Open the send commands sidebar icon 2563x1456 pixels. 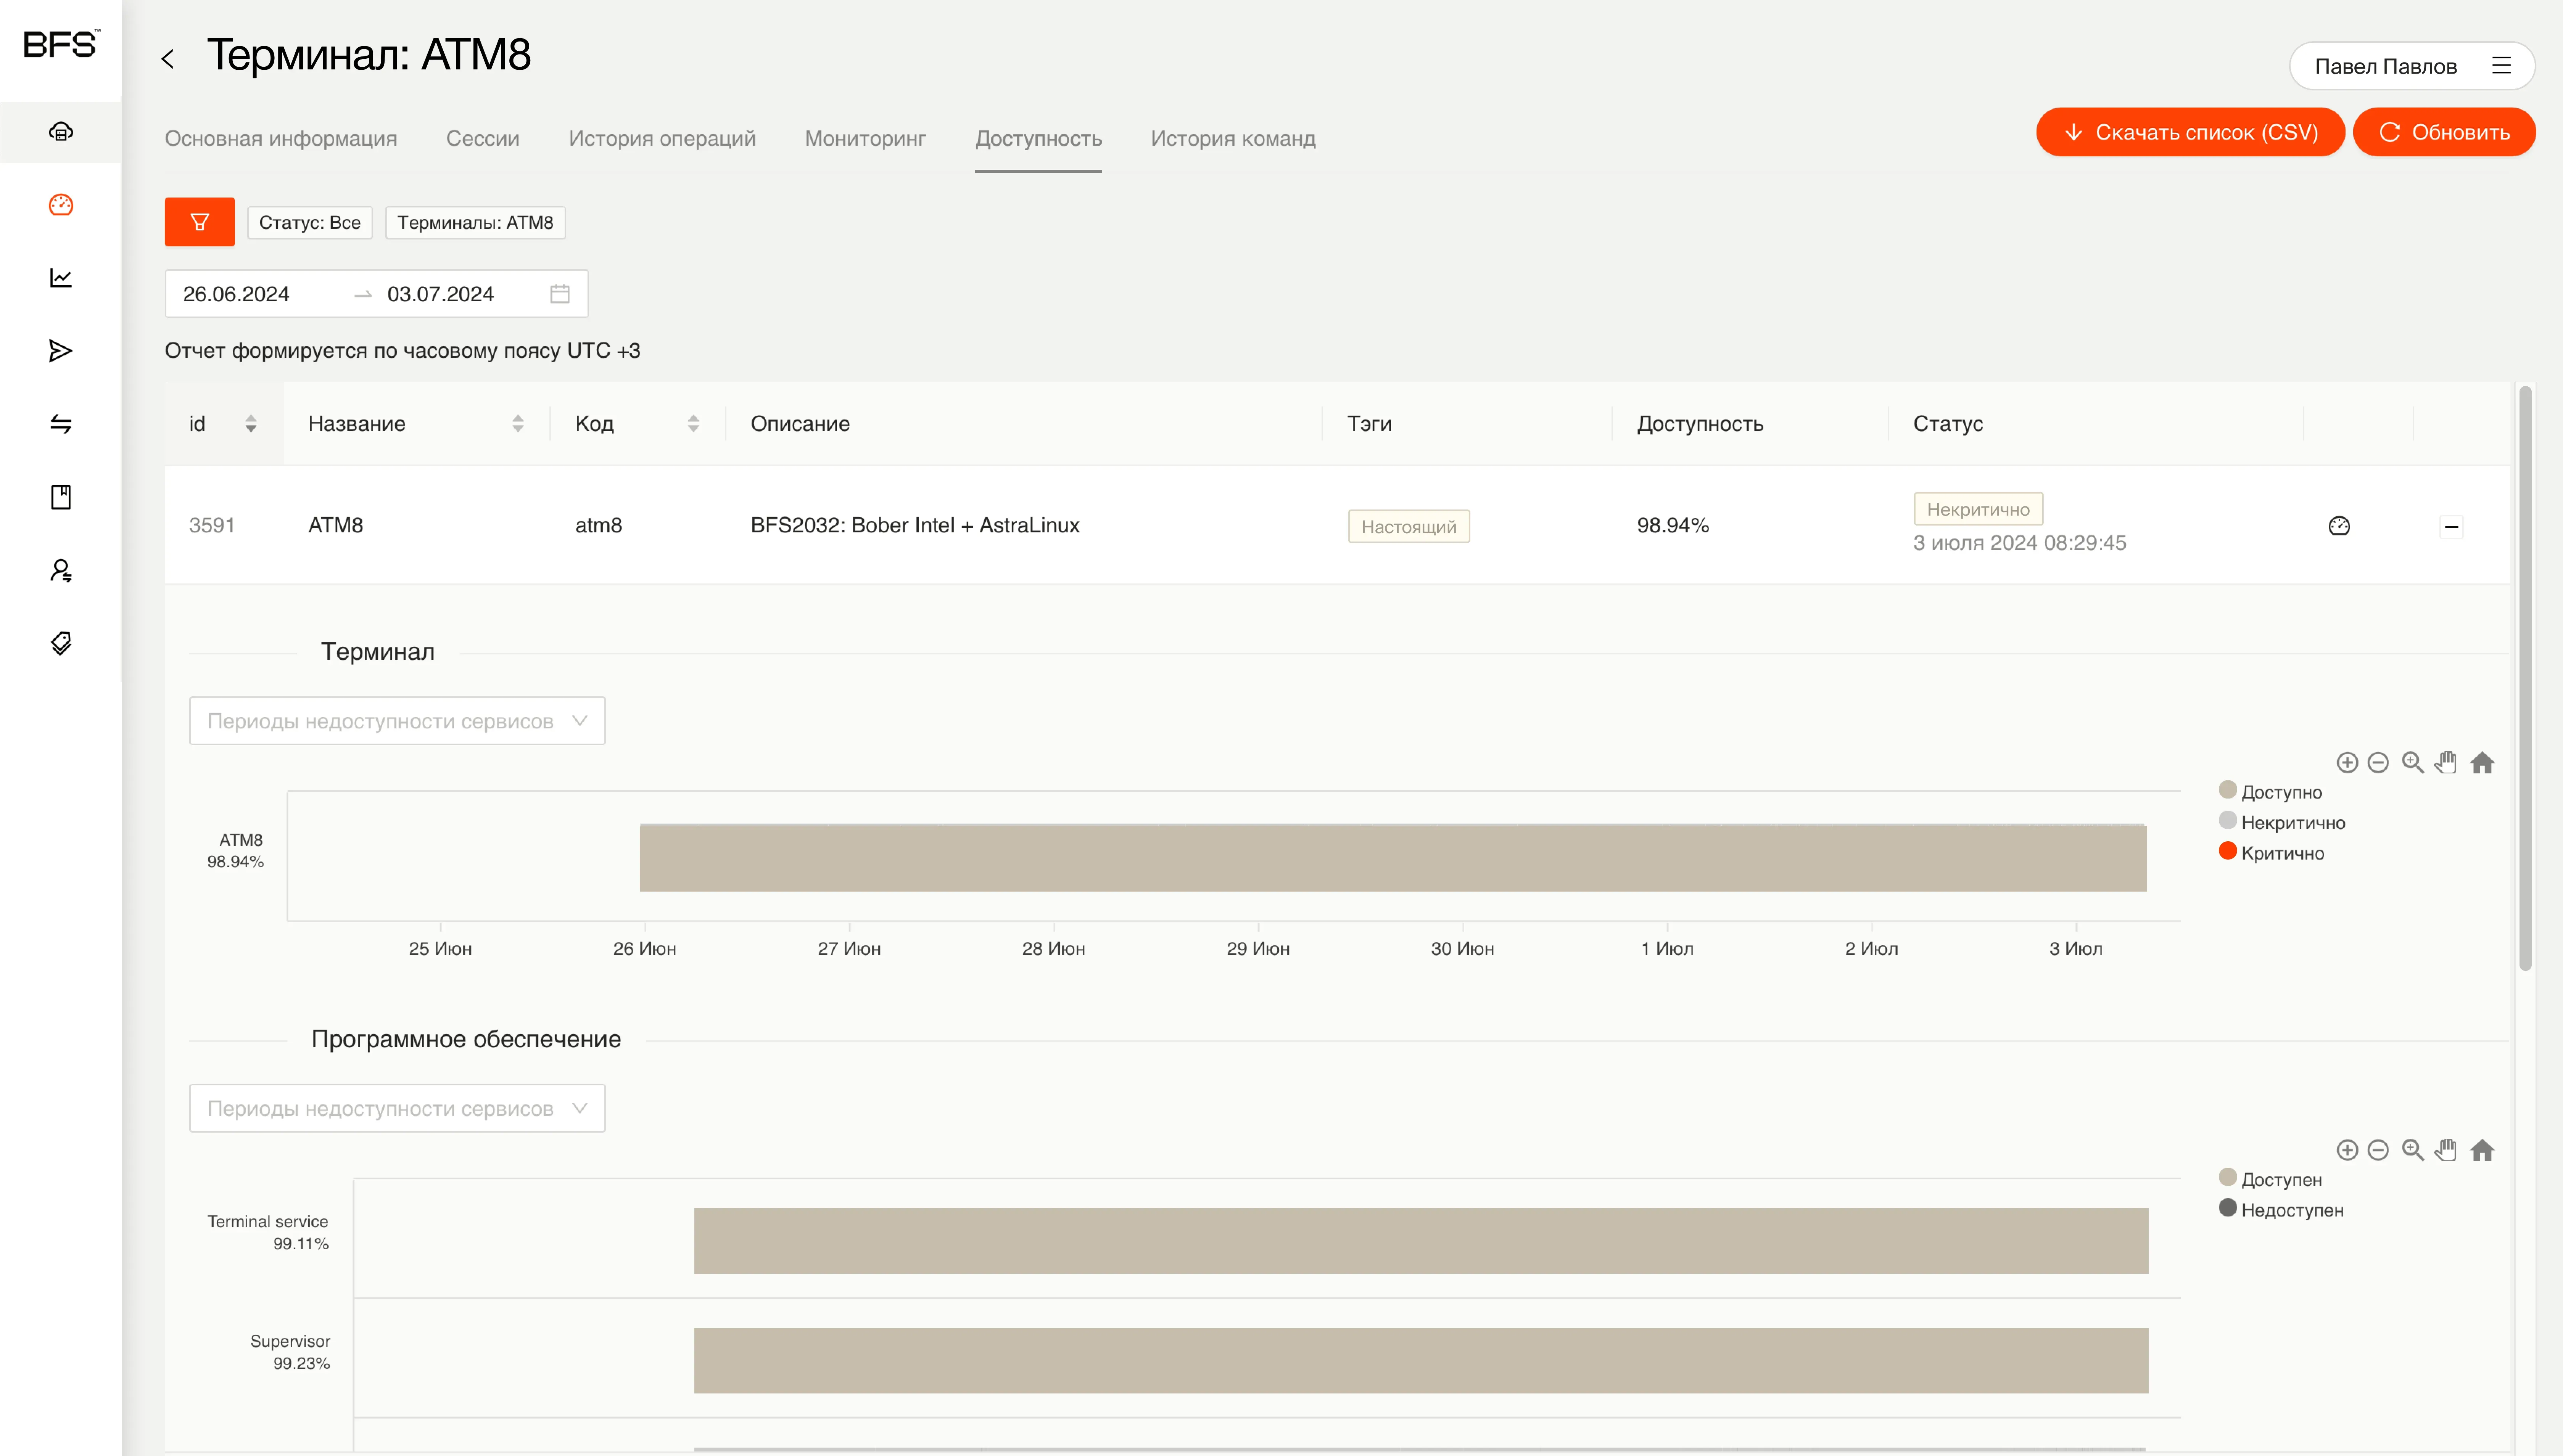pyautogui.click(x=61, y=351)
